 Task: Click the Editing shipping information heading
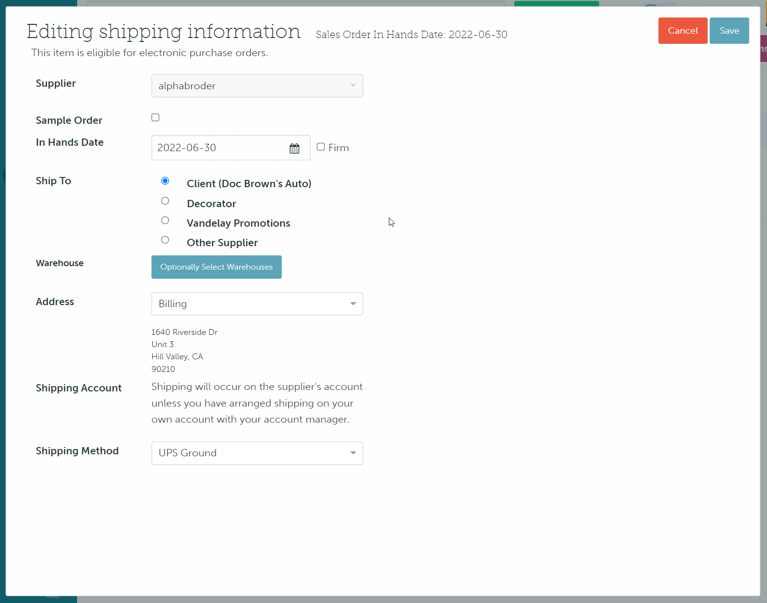(x=163, y=32)
